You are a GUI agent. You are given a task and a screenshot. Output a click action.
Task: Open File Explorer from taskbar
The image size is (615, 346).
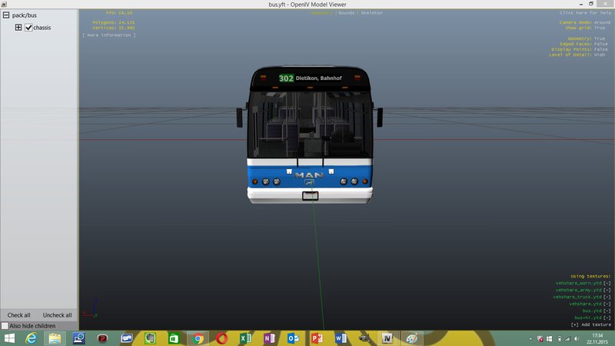[x=55, y=338]
